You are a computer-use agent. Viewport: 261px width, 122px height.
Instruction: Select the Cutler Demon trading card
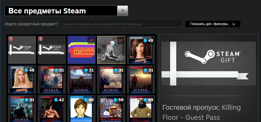click(x=52, y=109)
